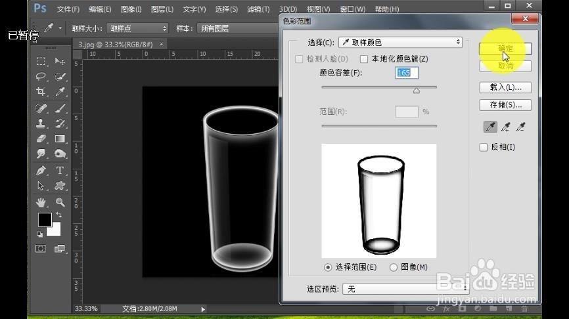Select the Horizontal Type tool
The width and height of the screenshot is (569, 319).
[60, 171]
